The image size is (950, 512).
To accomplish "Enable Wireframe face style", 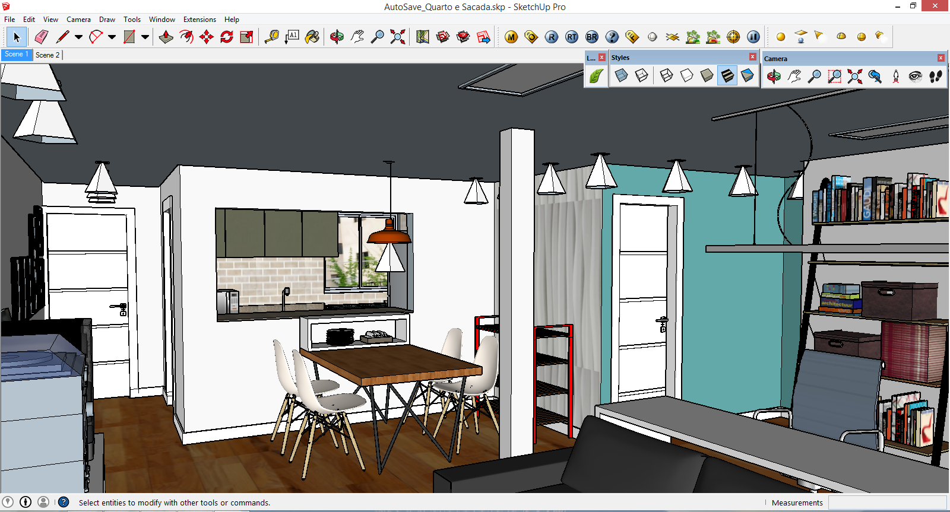I will pyautogui.click(x=666, y=75).
